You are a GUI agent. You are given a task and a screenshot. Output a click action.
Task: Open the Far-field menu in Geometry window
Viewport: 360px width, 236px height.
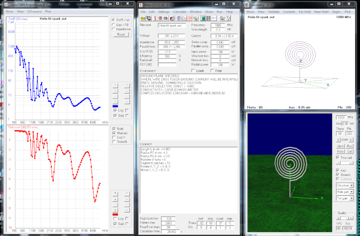click(x=303, y=11)
